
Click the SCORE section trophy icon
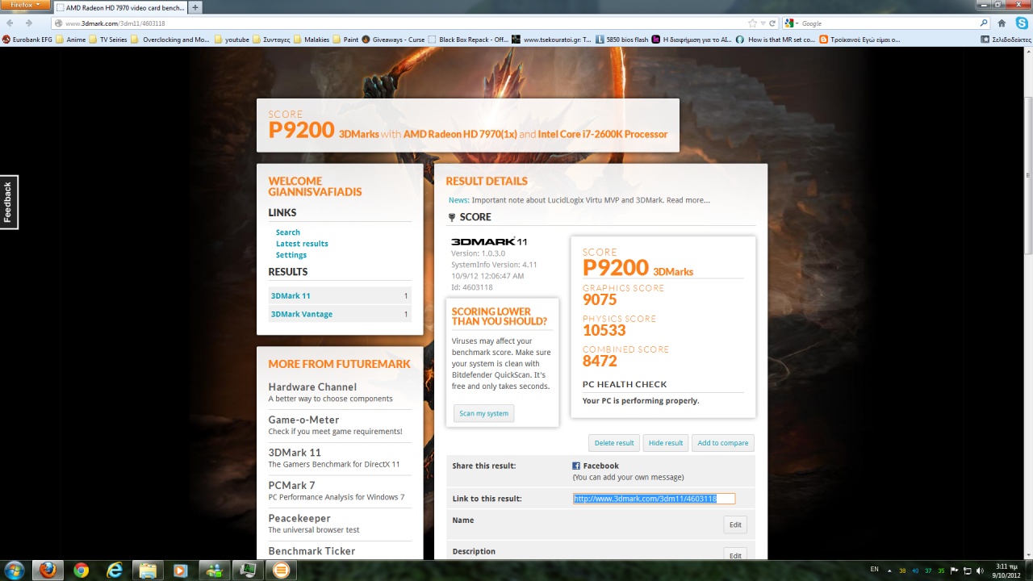point(452,217)
